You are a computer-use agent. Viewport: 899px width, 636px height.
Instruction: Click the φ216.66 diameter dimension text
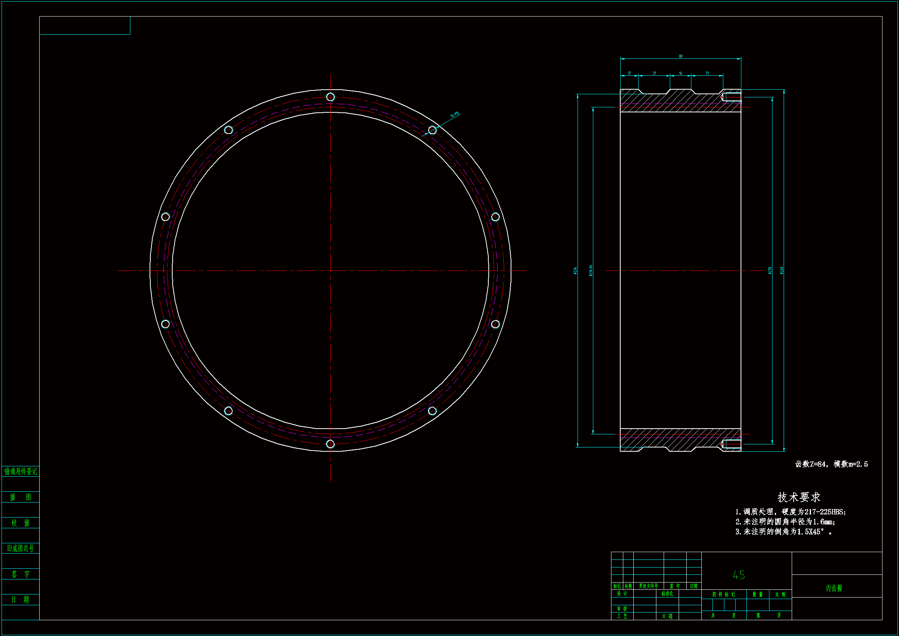click(591, 270)
